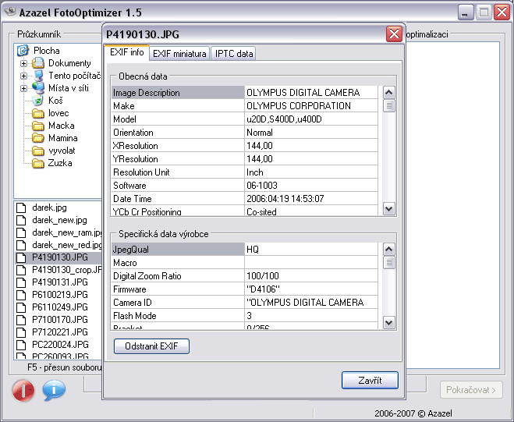Switch to the EXIF miniatura tab
Image resolution: width=514 pixels, height=422 pixels.
click(x=179, y=54)
